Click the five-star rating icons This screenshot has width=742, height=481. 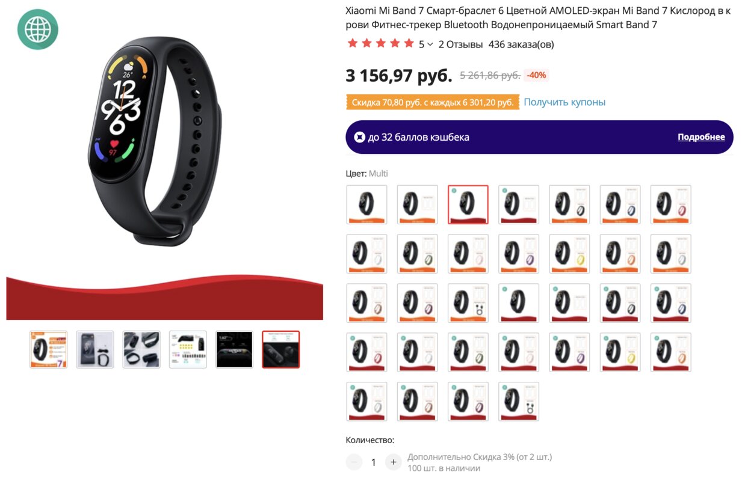[x=380, y=44]
